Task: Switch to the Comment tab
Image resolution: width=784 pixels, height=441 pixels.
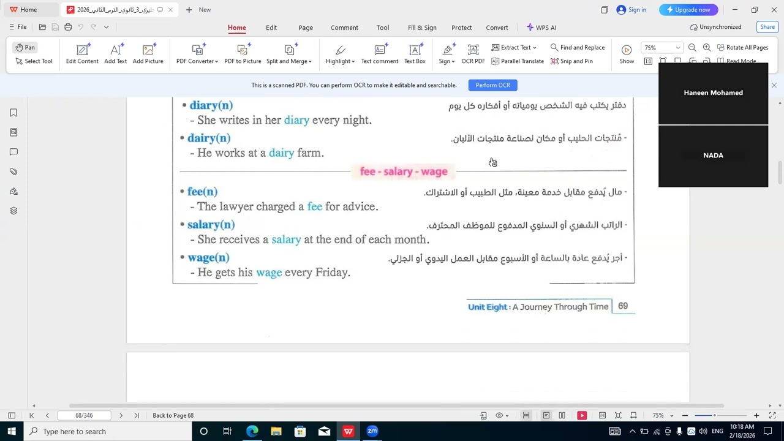Action: tap(344, 28)
